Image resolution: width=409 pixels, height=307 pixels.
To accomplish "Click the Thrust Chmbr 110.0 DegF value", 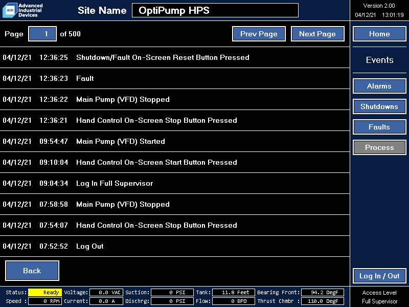I will tap(323, 301).
